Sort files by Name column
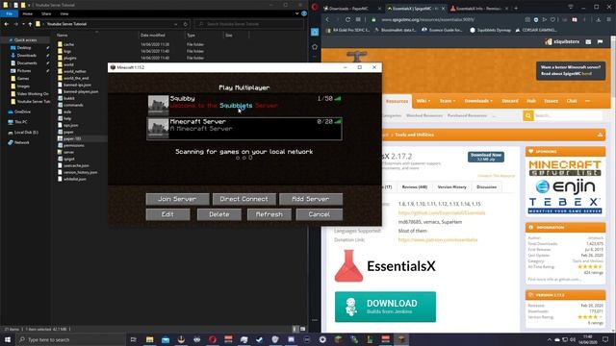 pos(62,36)
